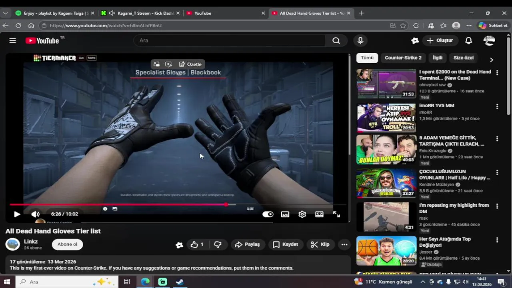Enter fullscreen in the video player
This screenshot has height=288, width=512.
point(336,214)
